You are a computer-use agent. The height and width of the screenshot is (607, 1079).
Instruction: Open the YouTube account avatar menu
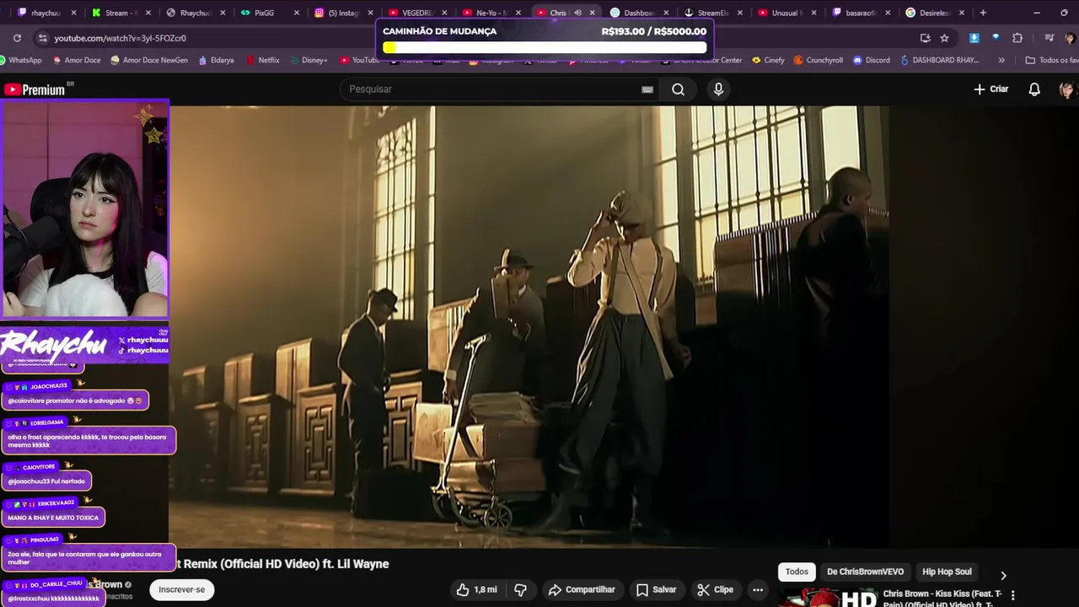[x=1067, y=89]
